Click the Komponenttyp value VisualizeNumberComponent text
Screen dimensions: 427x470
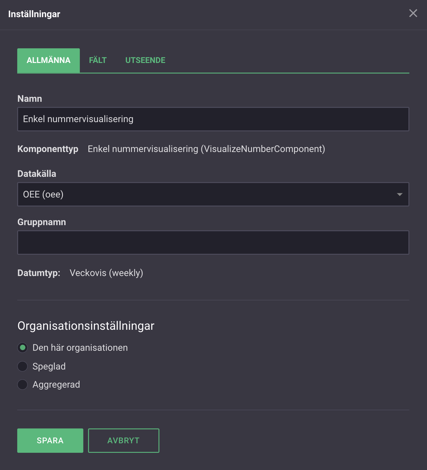[x=206, y=149]
